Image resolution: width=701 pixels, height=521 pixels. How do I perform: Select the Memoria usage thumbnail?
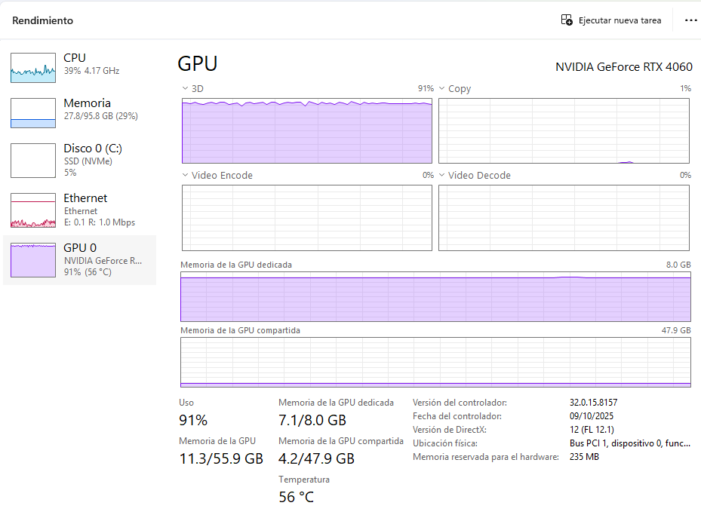tap(33, 113)
